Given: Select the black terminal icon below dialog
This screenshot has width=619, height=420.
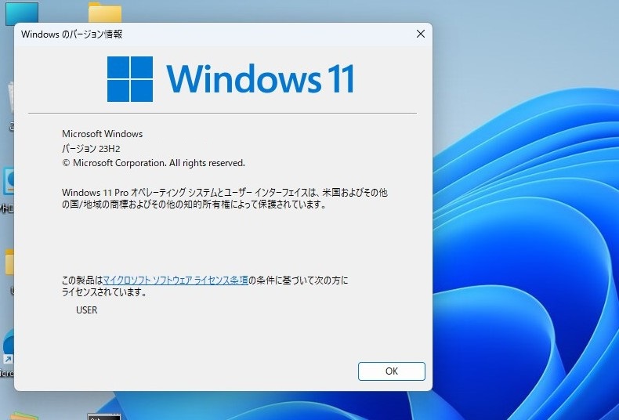Looking at the screenshot, I should 103,415.
